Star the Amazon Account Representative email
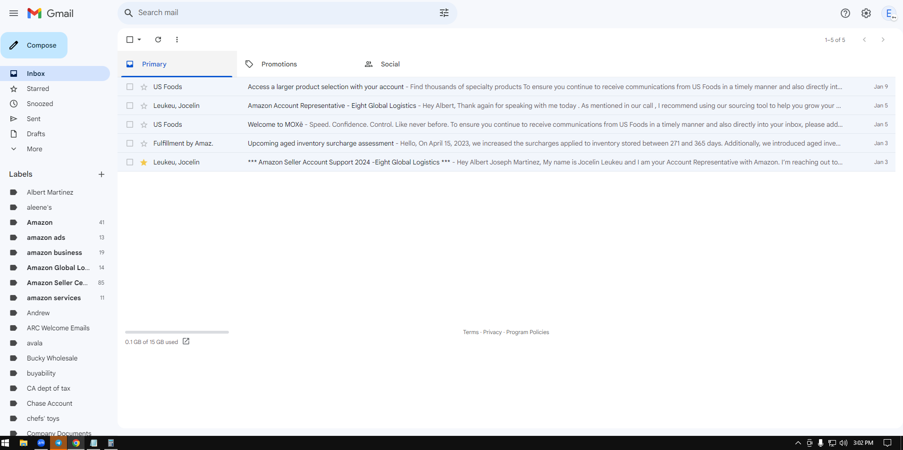 pos(144,106)
